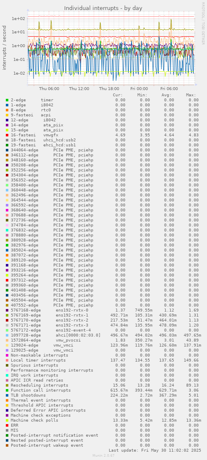Click the Fri 00:00 time axis label
This screenshot has height=460, width=207.
click(x=139, y=88)
